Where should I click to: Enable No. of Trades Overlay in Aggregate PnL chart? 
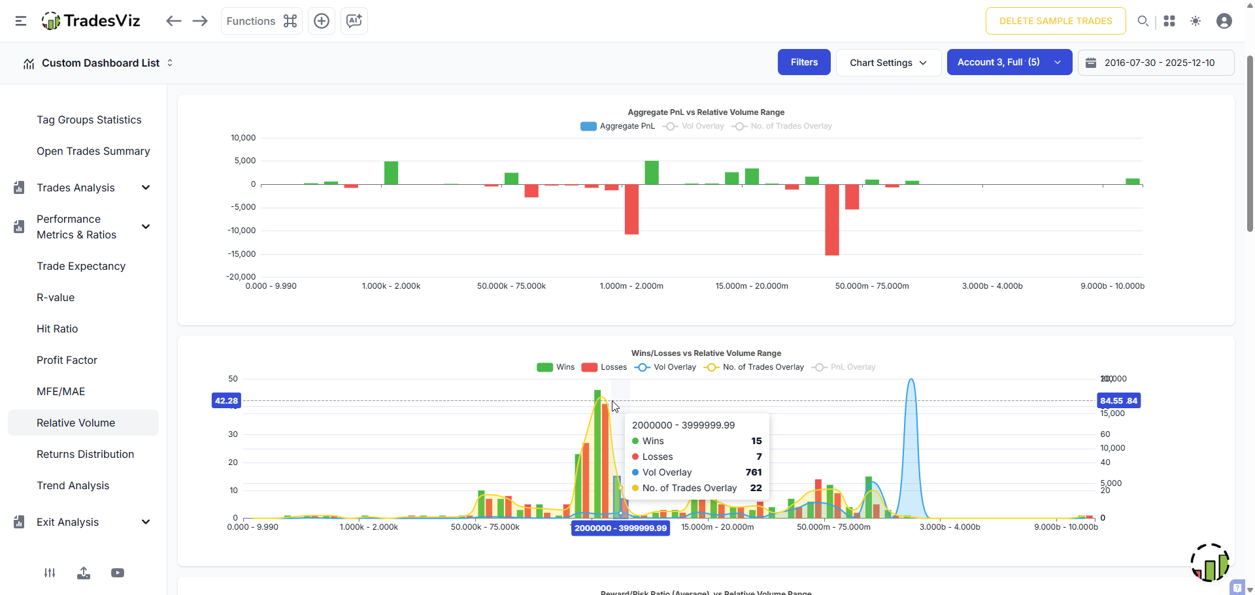(782, 126)
